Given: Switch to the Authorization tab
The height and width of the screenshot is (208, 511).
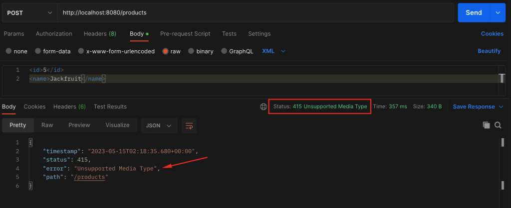Looking at the screenshot, I should [x=54, y=34].
